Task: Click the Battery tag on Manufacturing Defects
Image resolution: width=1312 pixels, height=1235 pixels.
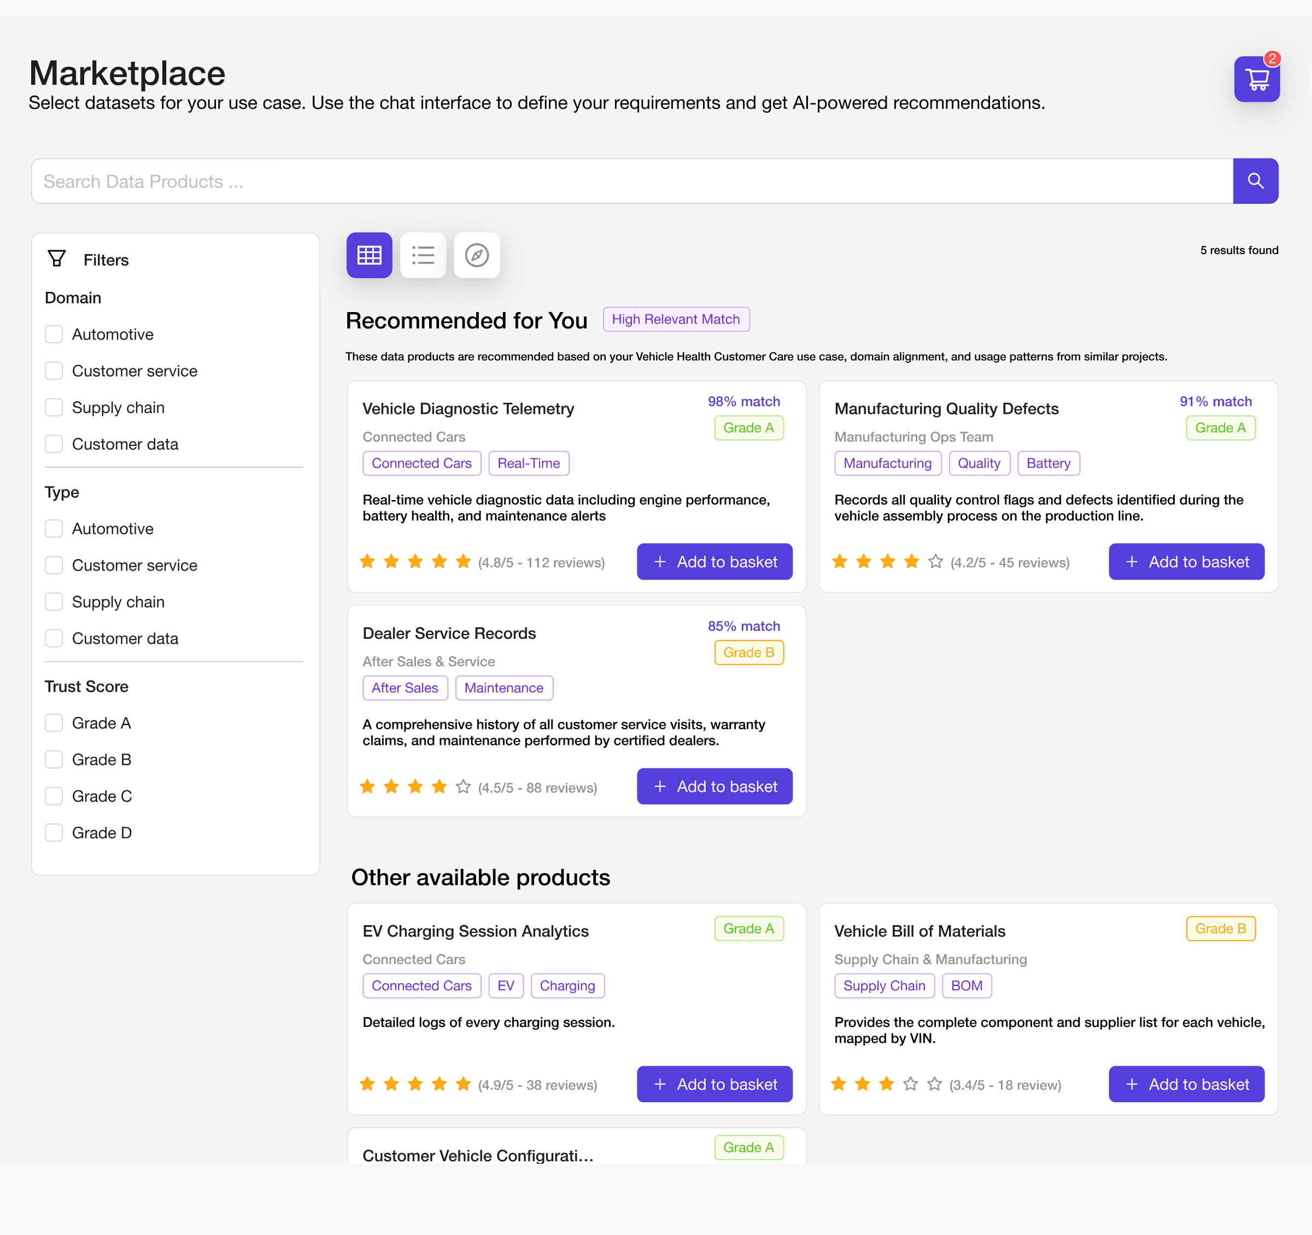Action: tap(1047, 463)
